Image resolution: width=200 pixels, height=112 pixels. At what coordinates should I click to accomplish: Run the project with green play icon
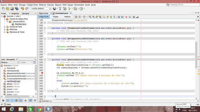click(x=70, y=8)
